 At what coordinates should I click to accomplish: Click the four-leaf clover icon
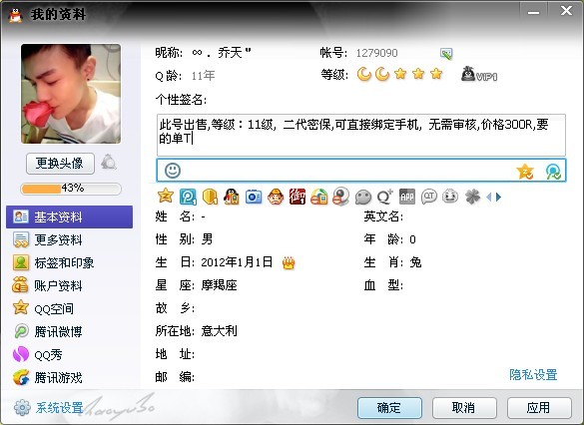(472, 197)
